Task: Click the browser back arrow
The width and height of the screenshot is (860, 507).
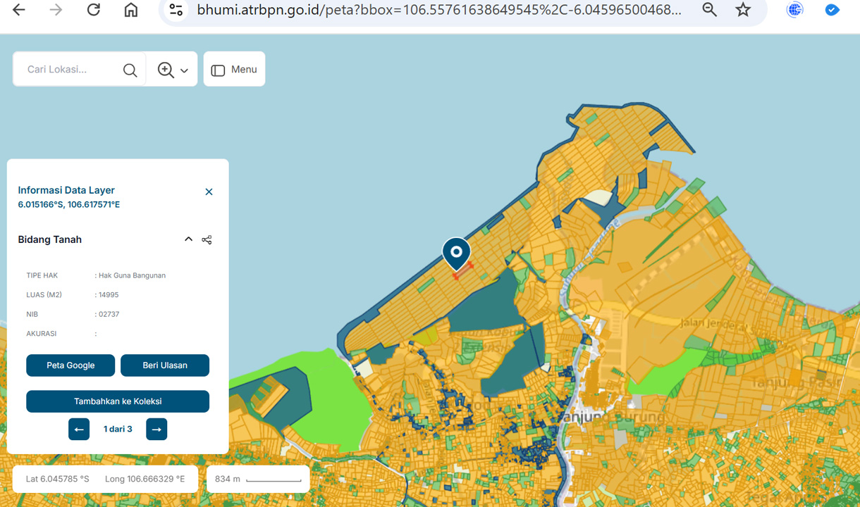Action: [19, 10]
